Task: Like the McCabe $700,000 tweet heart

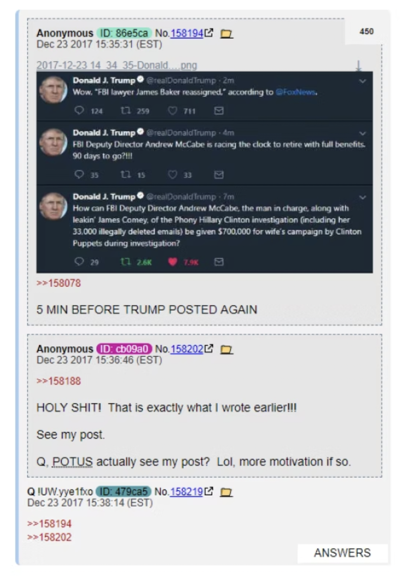Action: [173, 262]
